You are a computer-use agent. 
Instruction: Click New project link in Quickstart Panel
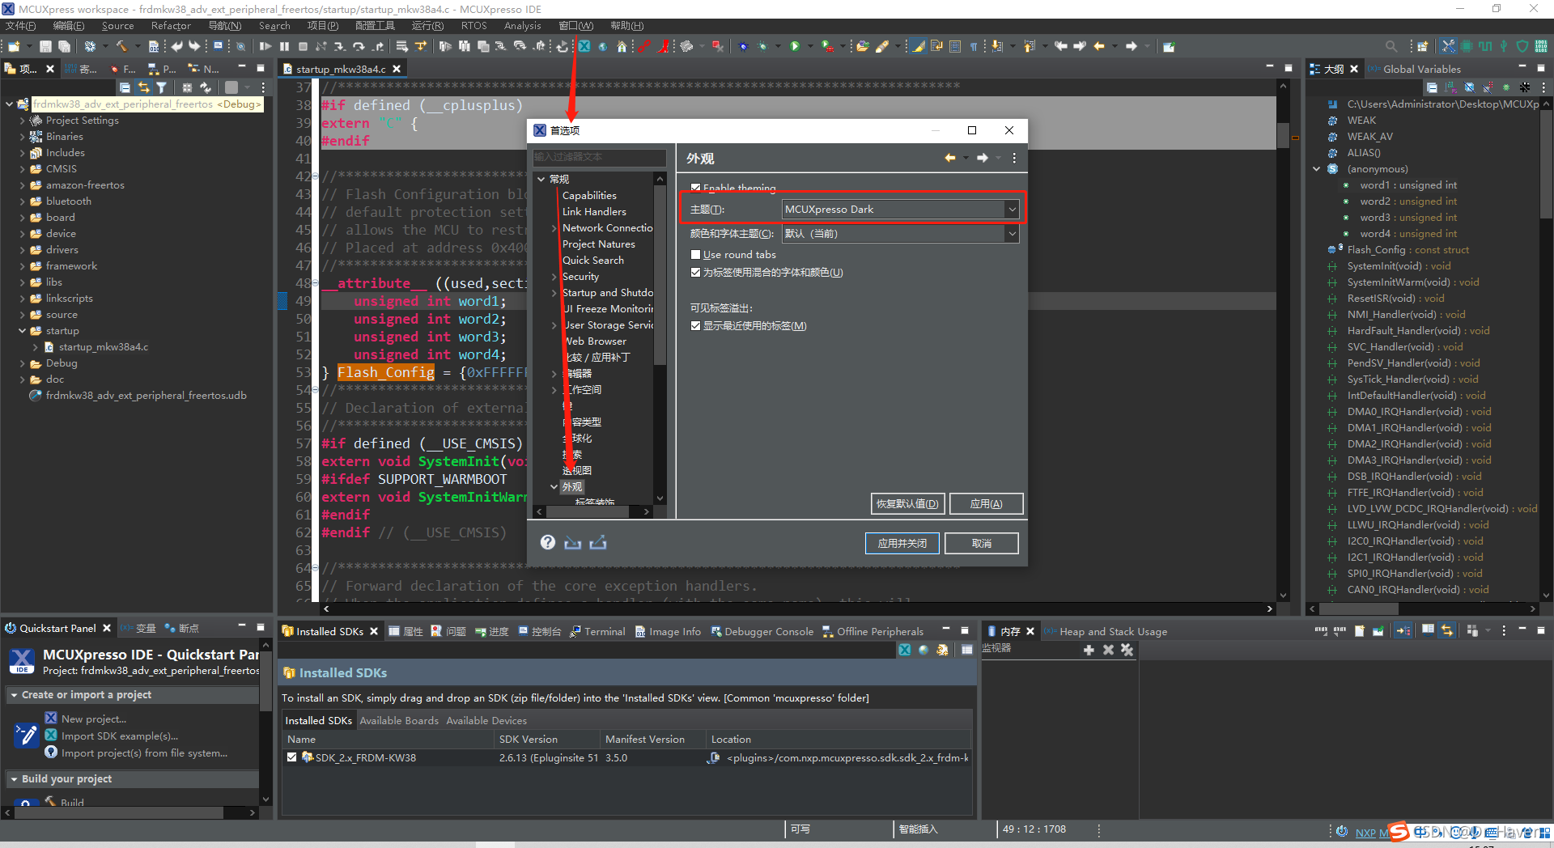click(93, 719)
